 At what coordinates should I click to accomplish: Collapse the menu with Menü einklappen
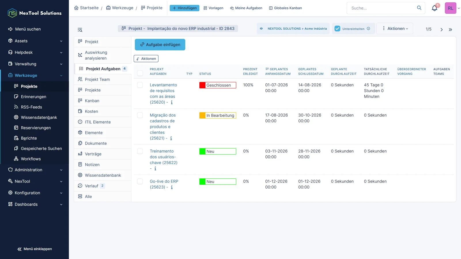[x=35, y=249]
